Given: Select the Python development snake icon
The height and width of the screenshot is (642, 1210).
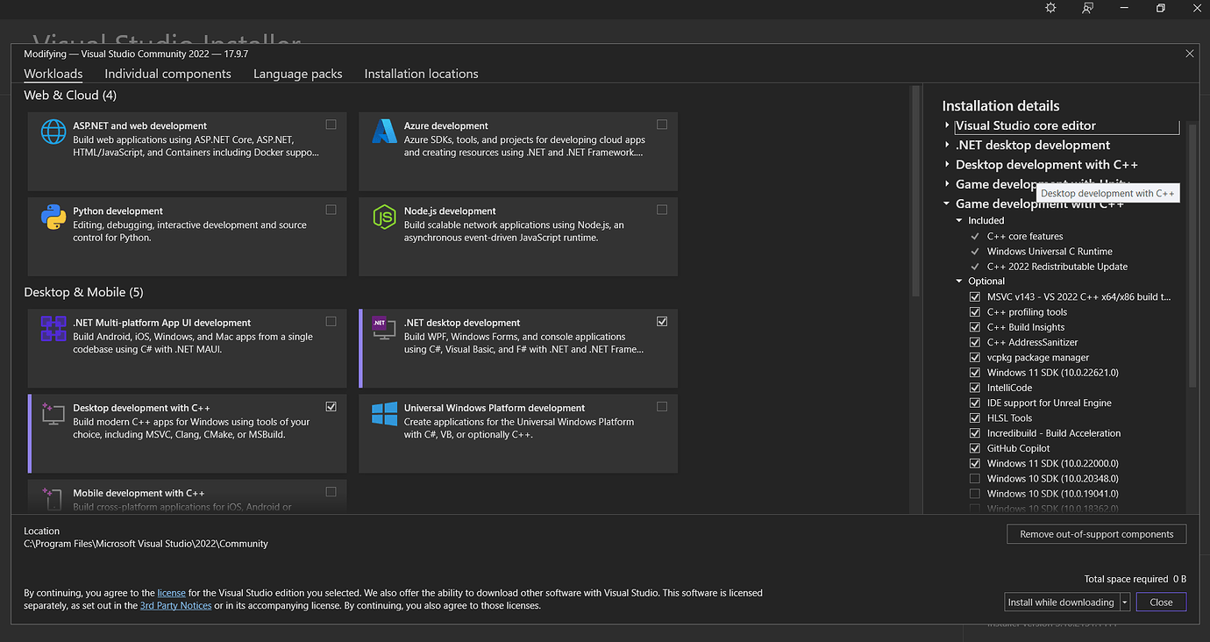Looking at the screenshot, I should coord(53,217).
